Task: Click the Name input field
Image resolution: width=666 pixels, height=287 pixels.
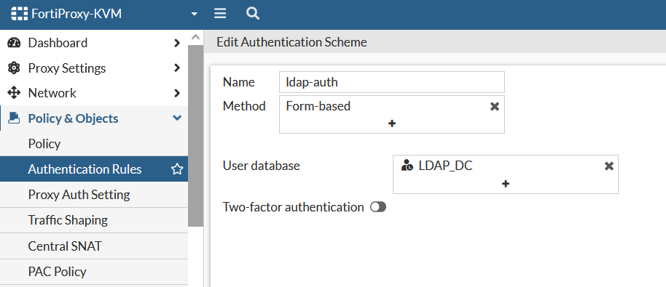Action: [391, 82]
